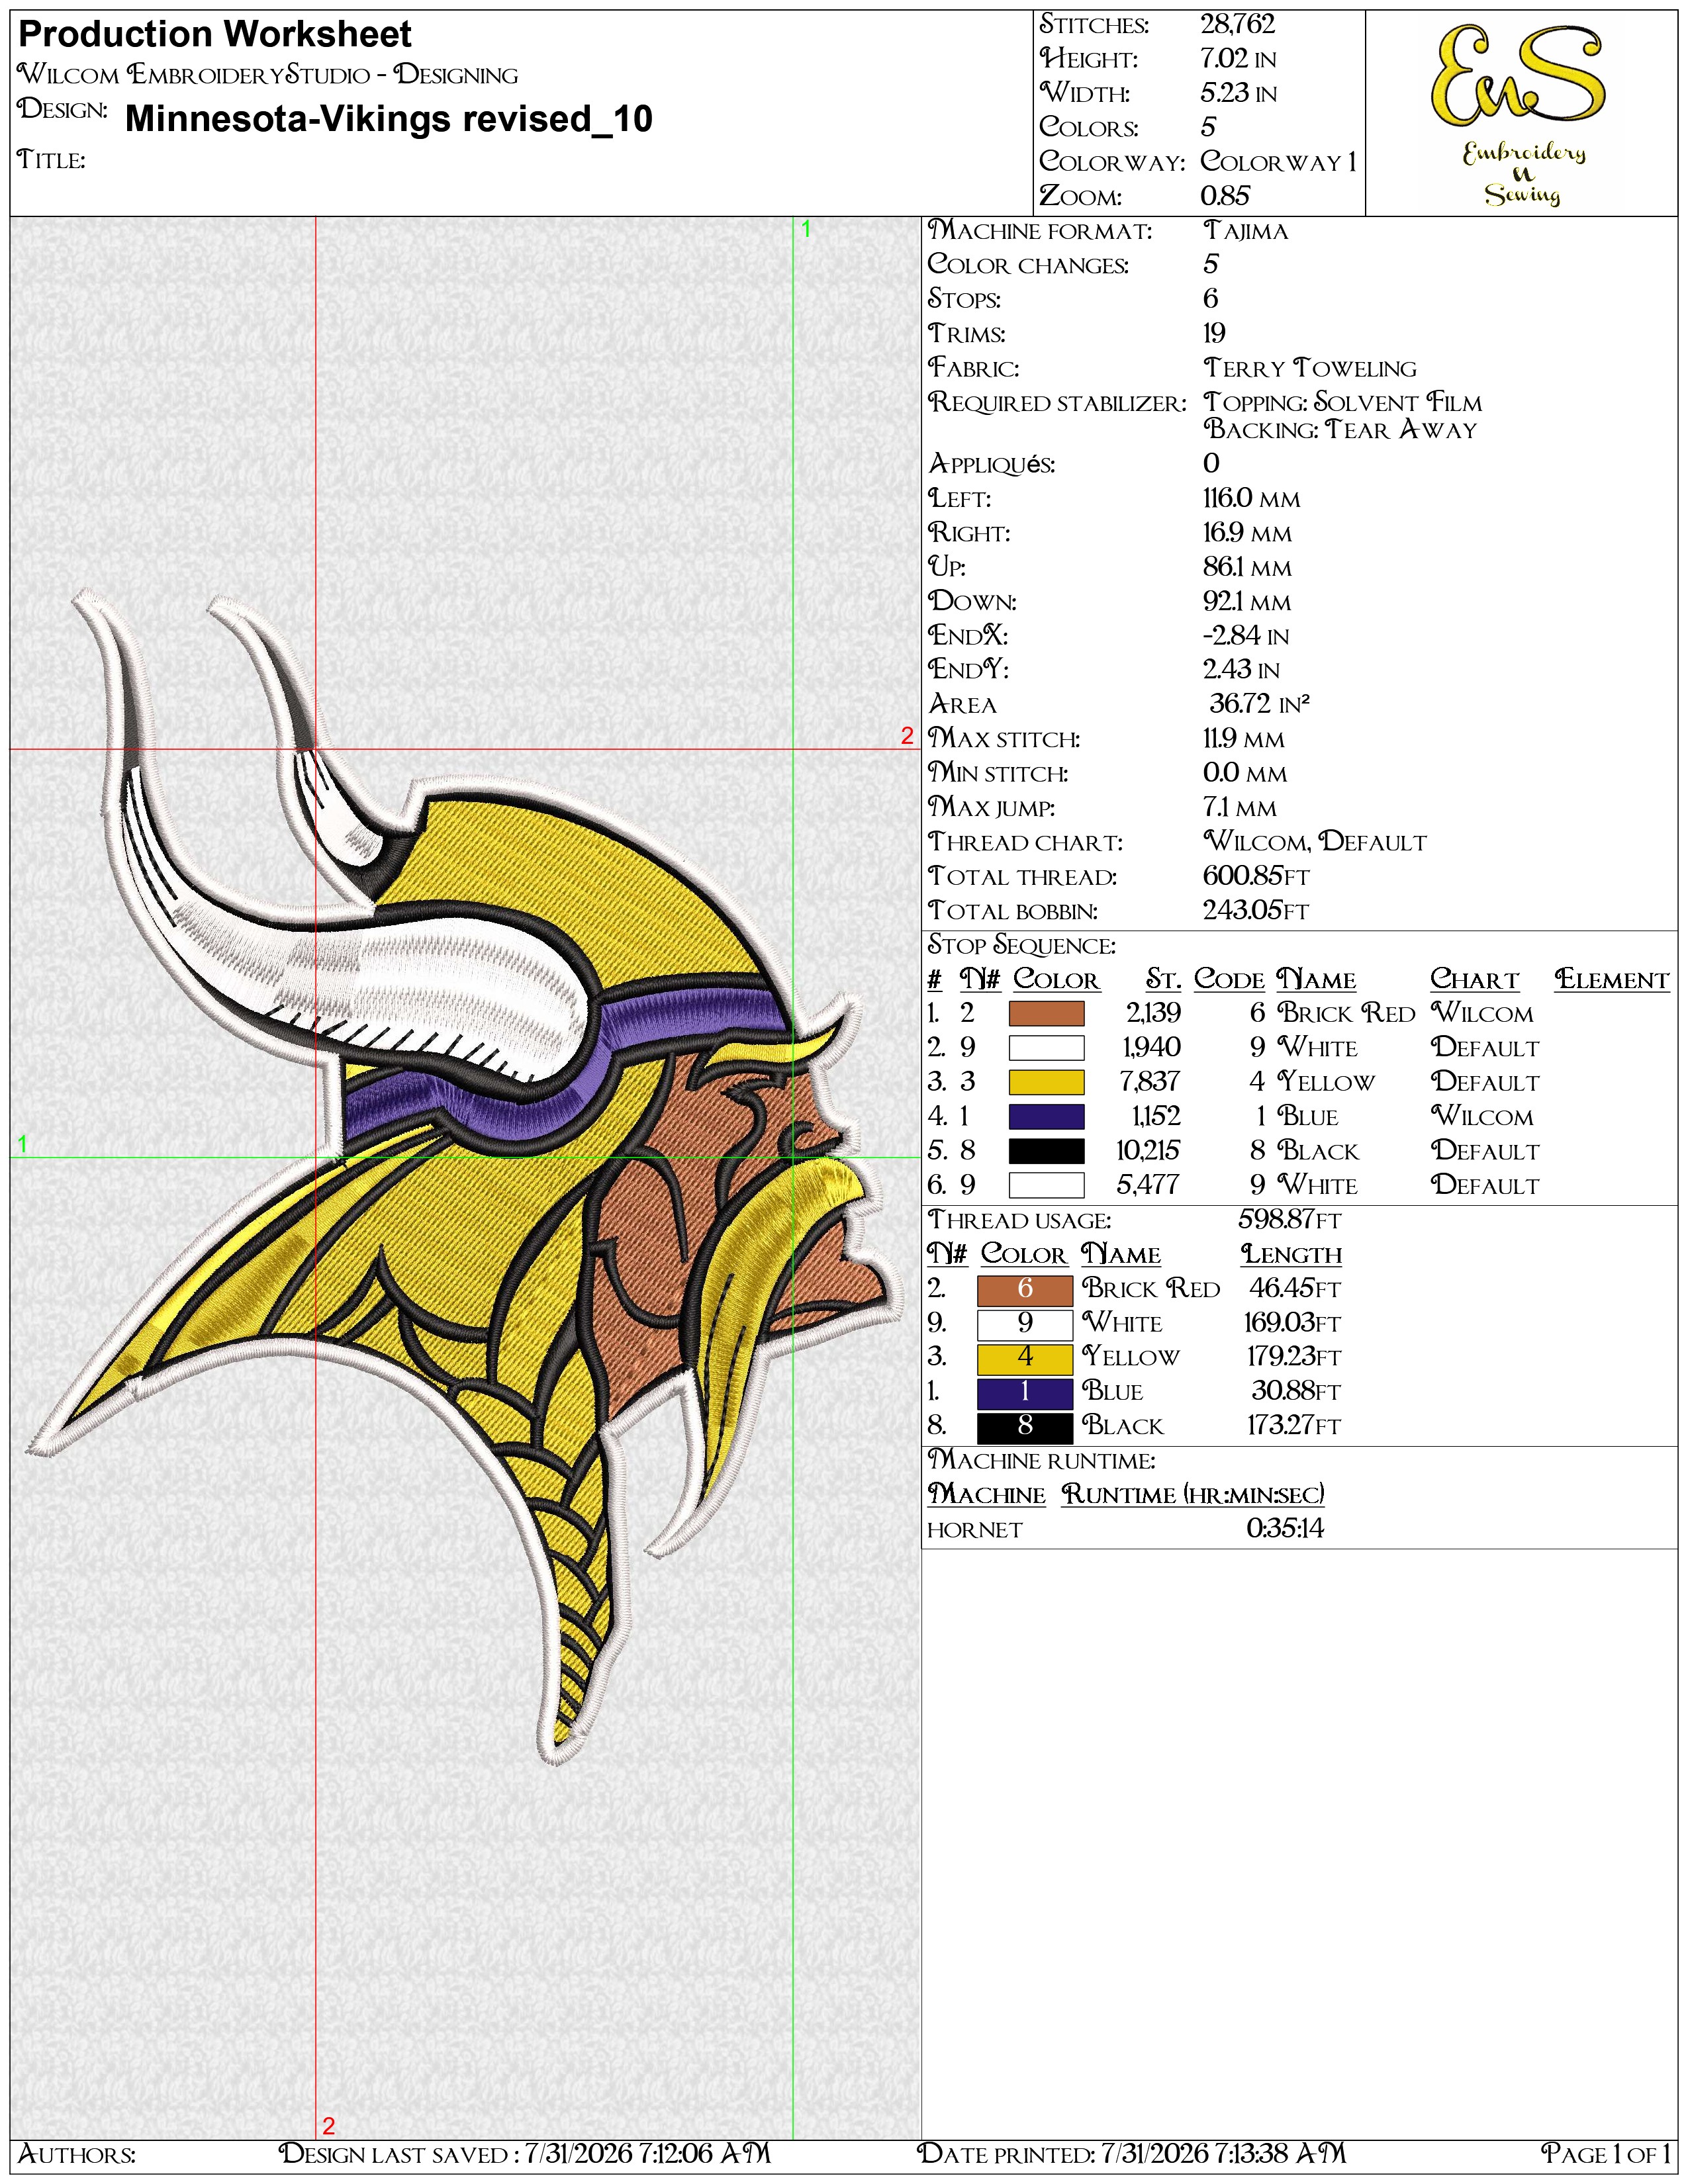Click the machine format value "Tajima"
Viewport: 1688px width, 2184px height.
tap(1246, 231)
